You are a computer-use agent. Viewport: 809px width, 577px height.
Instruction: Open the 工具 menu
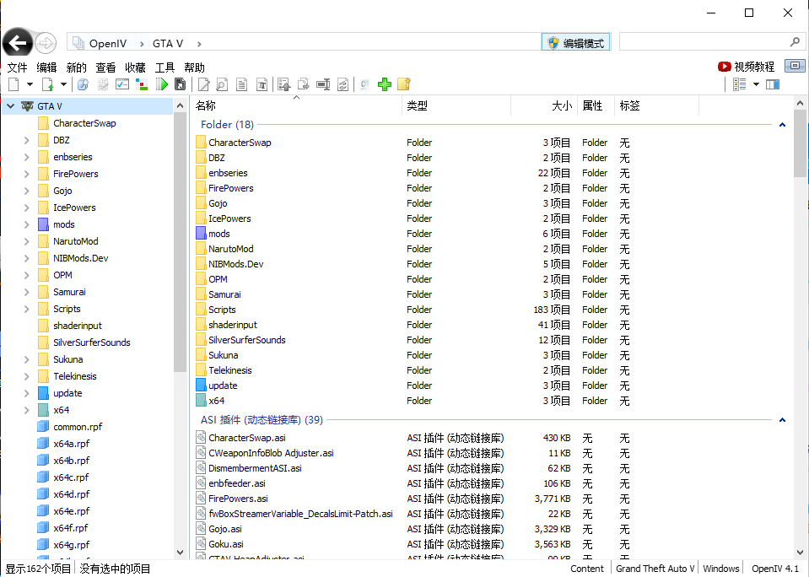164,67
